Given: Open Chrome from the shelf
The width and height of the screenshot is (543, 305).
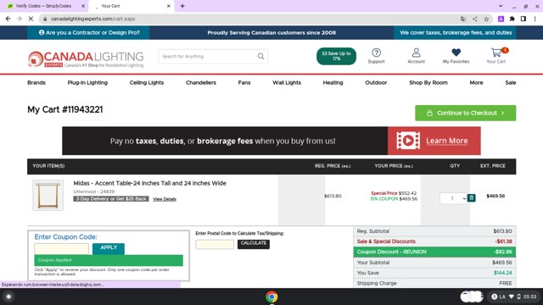Looking at the screenshot, I should tap(271, 297).
